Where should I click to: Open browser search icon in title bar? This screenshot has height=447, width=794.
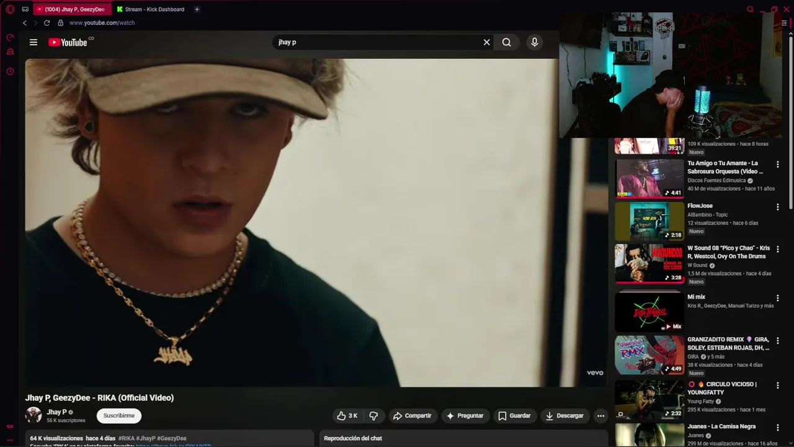pyautogui.click(x=750, y=9)
